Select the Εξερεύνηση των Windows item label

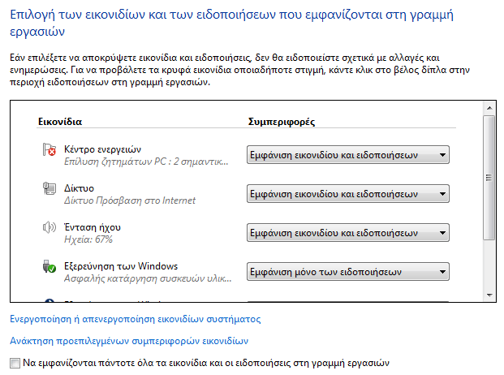pos(121,266)
